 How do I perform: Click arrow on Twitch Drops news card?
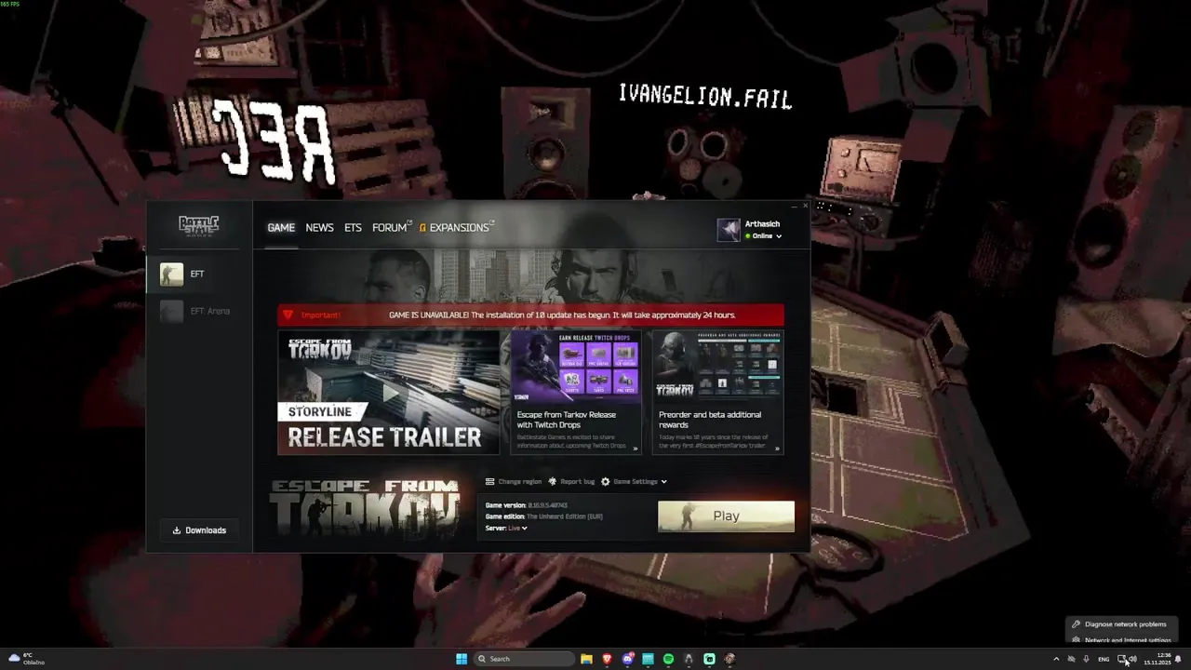pos(636,449)
